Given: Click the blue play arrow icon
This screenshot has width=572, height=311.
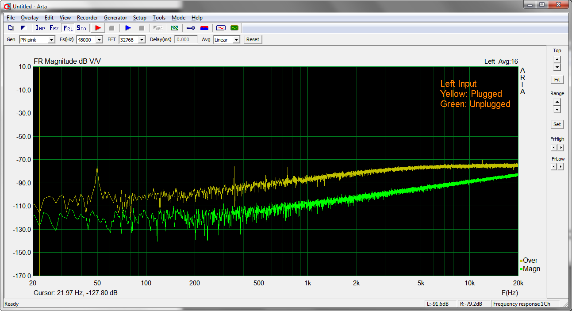Looking at the screenshot, I should [x=128, y=28].
